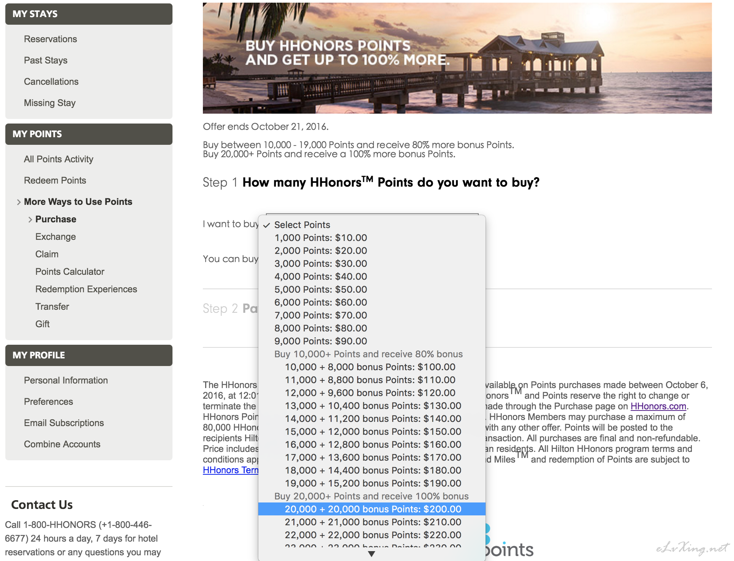Image resolution: width=734 pixels, height=561 pixels.
Task: Choose the checked Select Points option
Action: click(372, 225)
